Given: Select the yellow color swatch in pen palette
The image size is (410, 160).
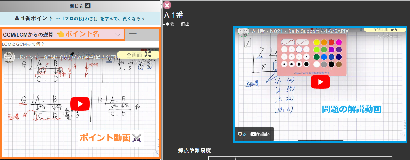Looking at the screenshot, I should click(x=316, y=42).
